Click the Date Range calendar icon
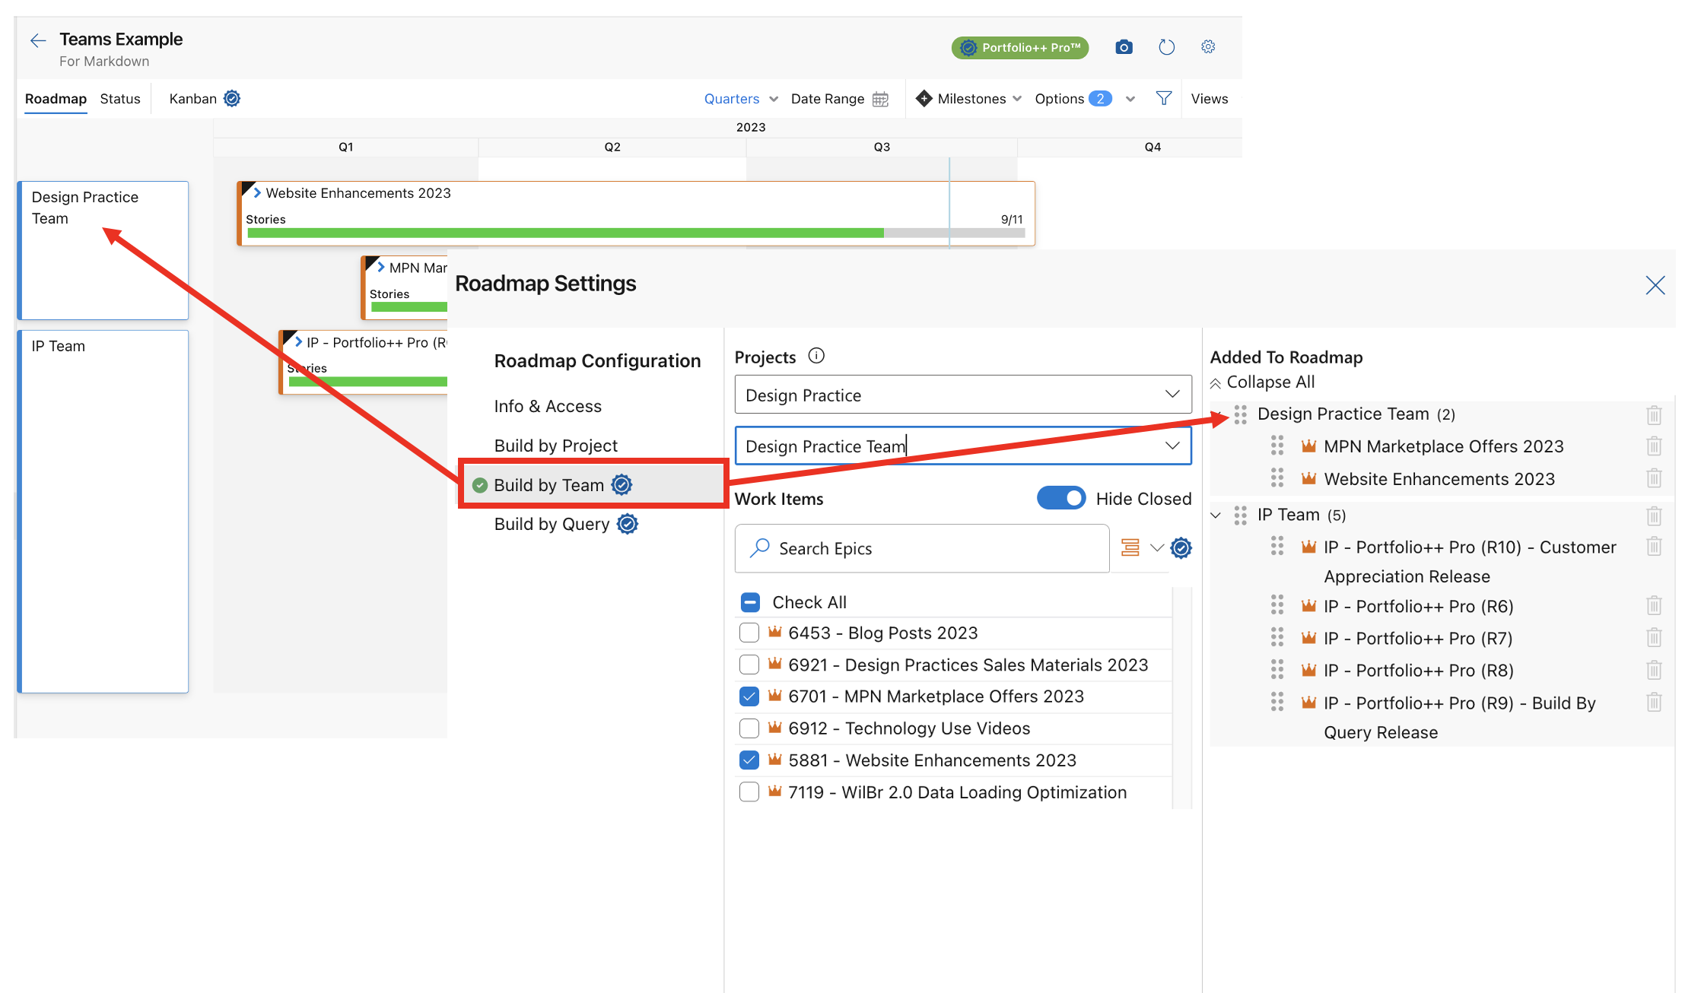The image size is (1701, 993). click(x=880, y=99)
